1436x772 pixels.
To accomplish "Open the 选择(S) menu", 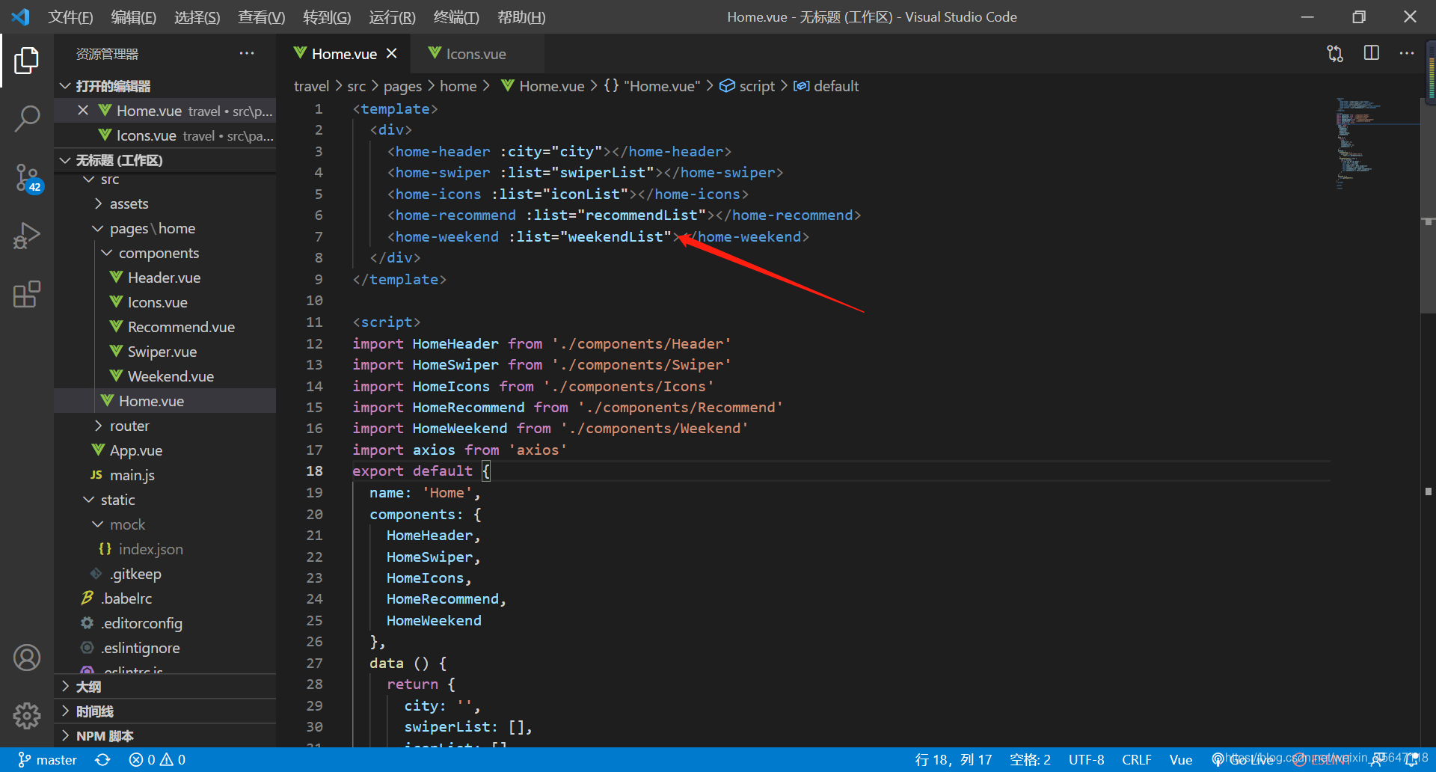I will (x=197, y=17).
